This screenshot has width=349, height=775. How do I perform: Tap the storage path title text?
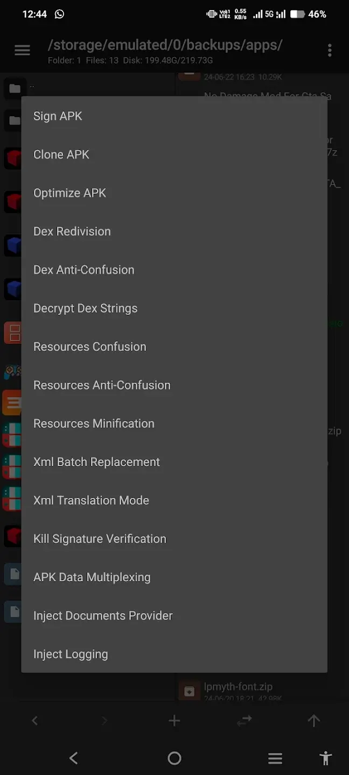(165, 45)
